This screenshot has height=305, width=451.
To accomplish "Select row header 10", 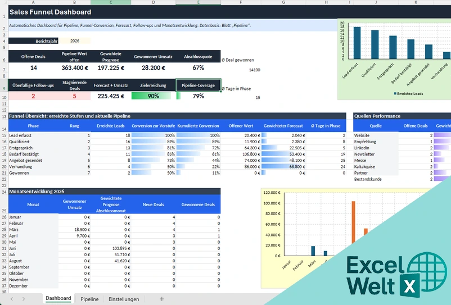I will (x=4, y=97).
